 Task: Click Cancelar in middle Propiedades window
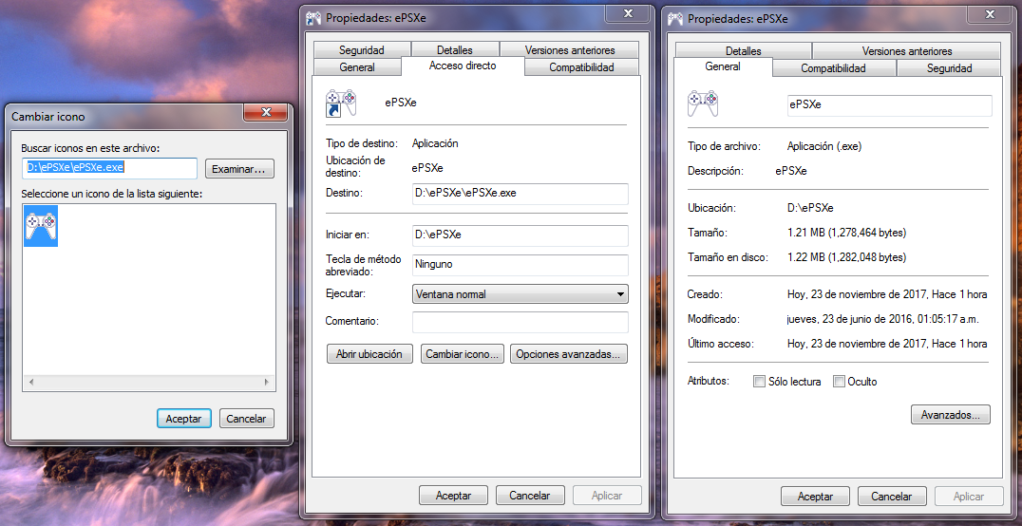(530, 496)
